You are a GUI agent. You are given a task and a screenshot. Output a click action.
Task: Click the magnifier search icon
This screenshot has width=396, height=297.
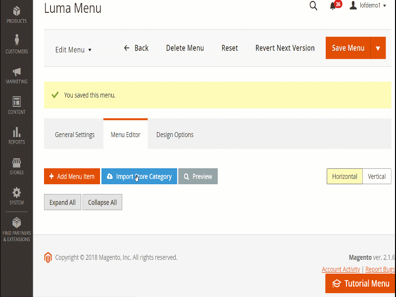click(313, 6)
